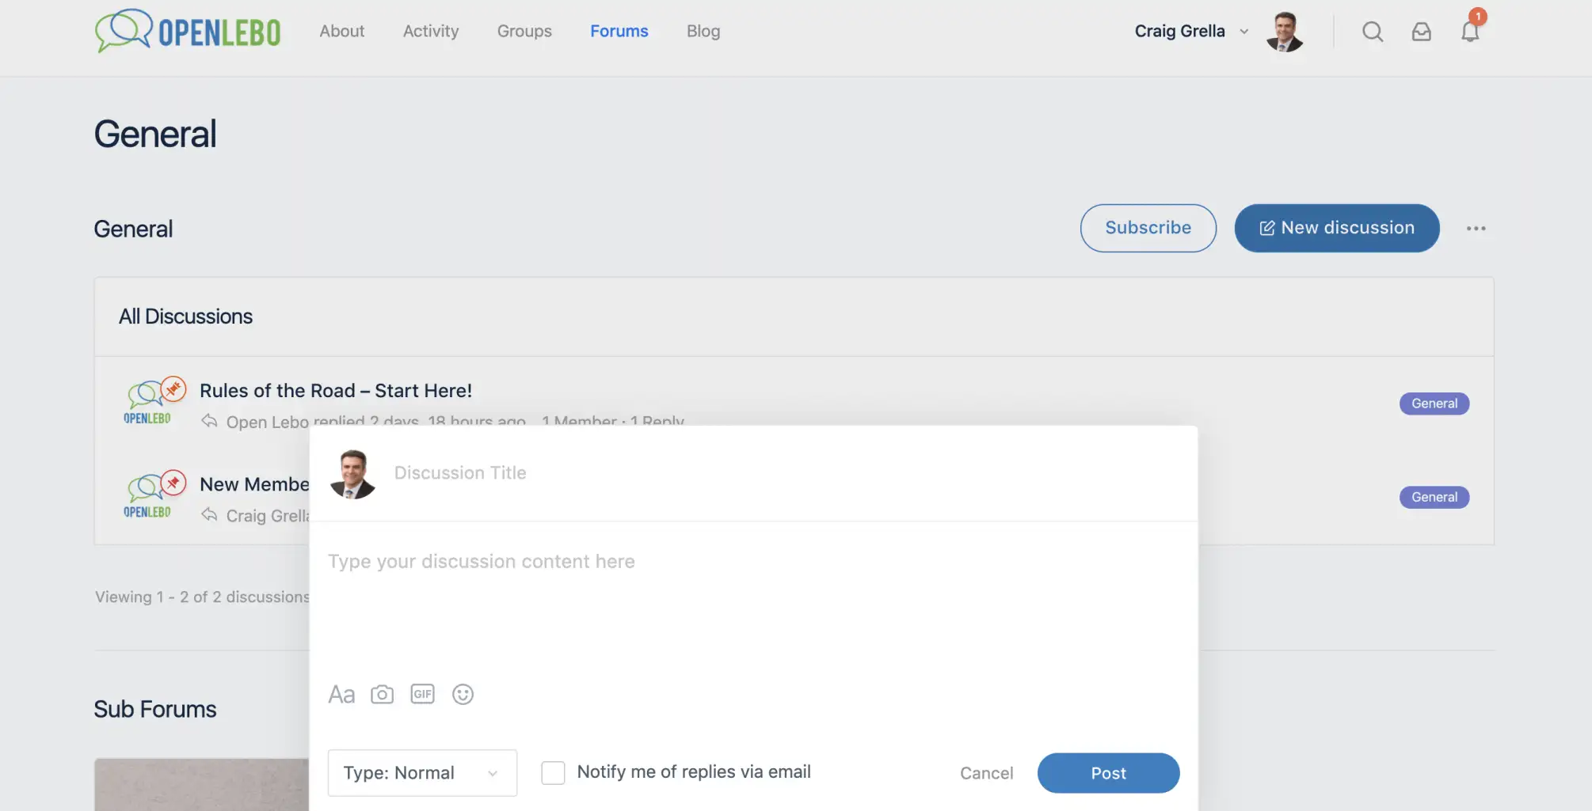Click the Open Lebo replied text

coord(376,421)
